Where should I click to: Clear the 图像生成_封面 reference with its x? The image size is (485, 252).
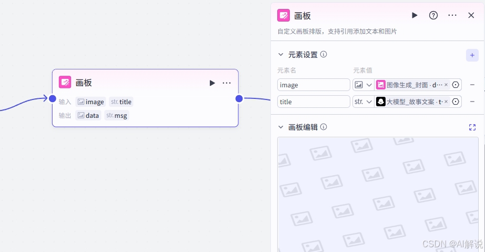[x=446, y=85]
